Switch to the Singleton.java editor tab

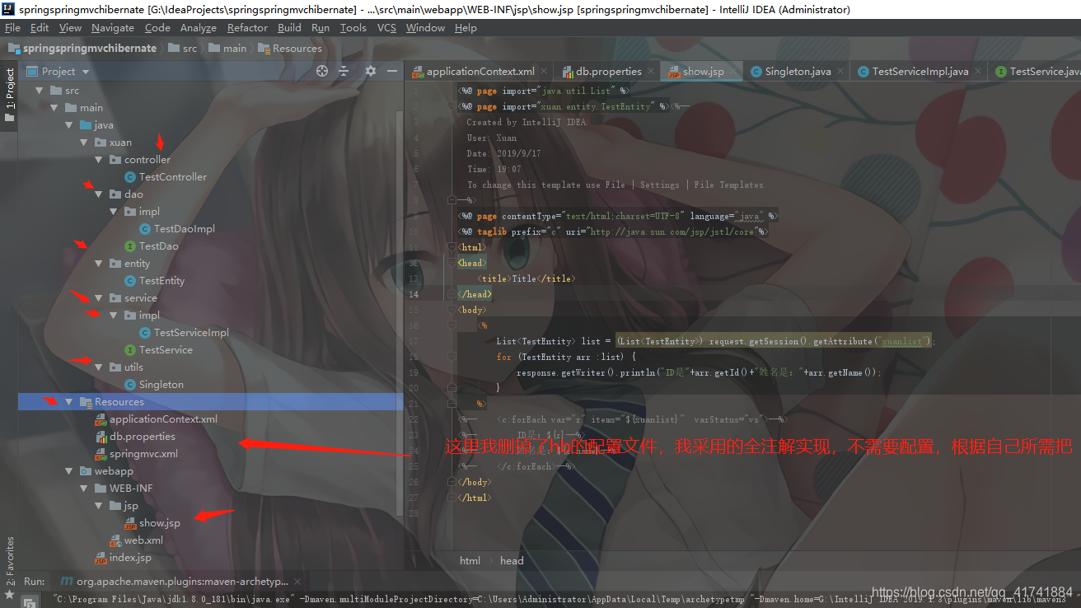click(x=798, y=72)
